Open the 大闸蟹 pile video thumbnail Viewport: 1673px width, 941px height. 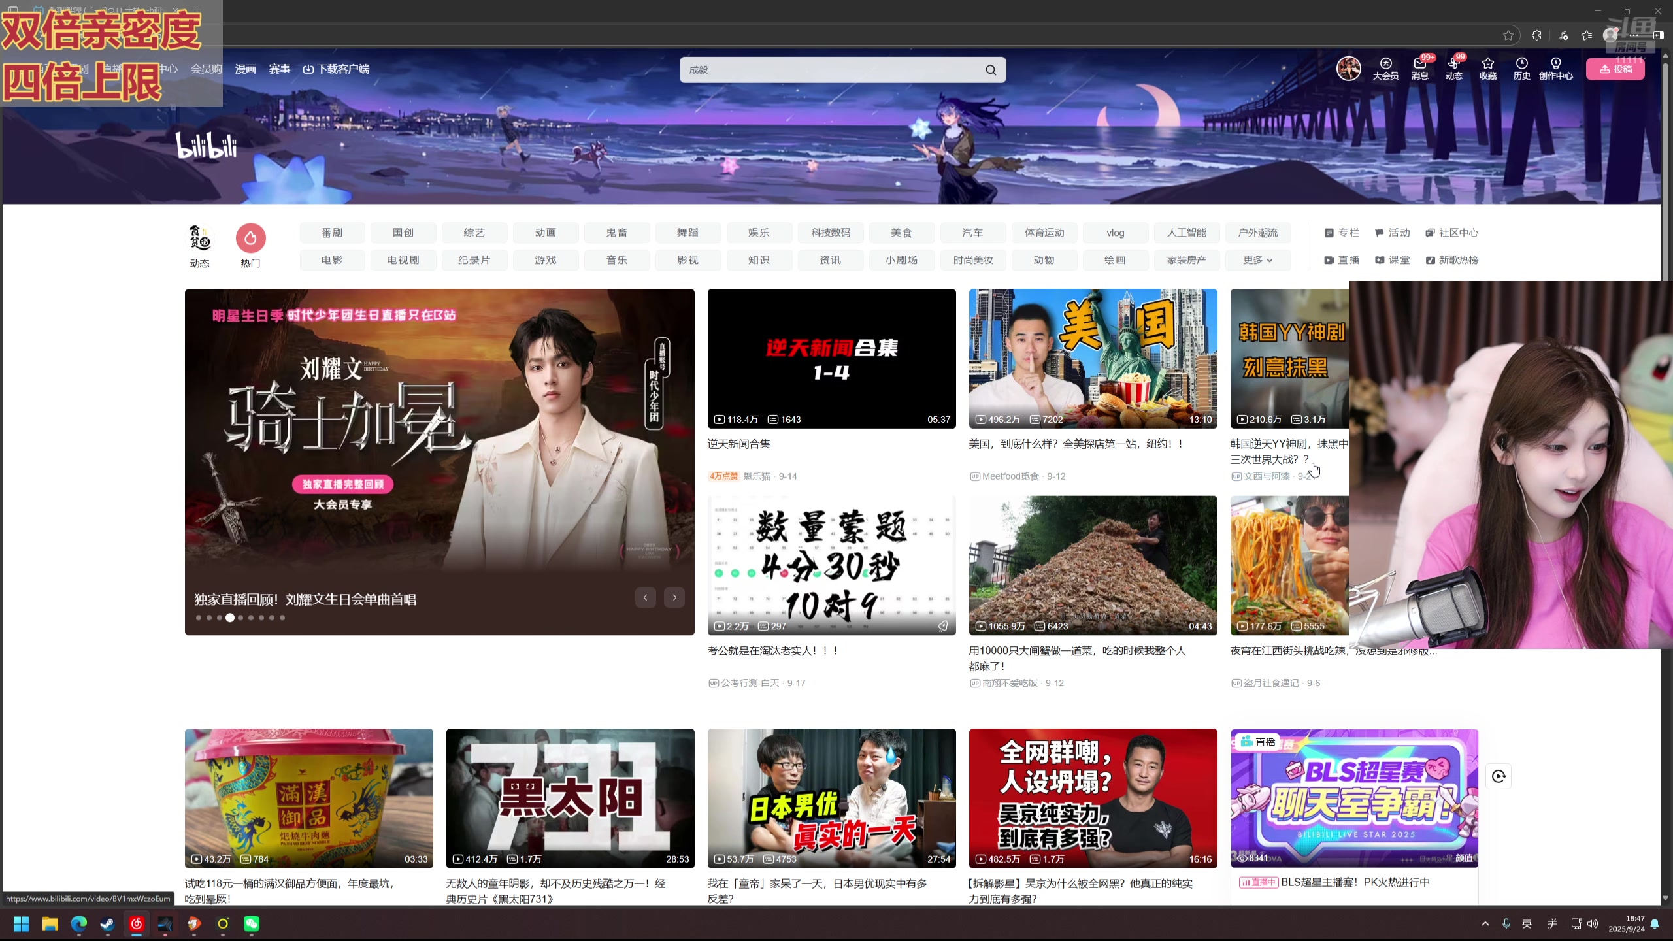tap(1093, 565)
